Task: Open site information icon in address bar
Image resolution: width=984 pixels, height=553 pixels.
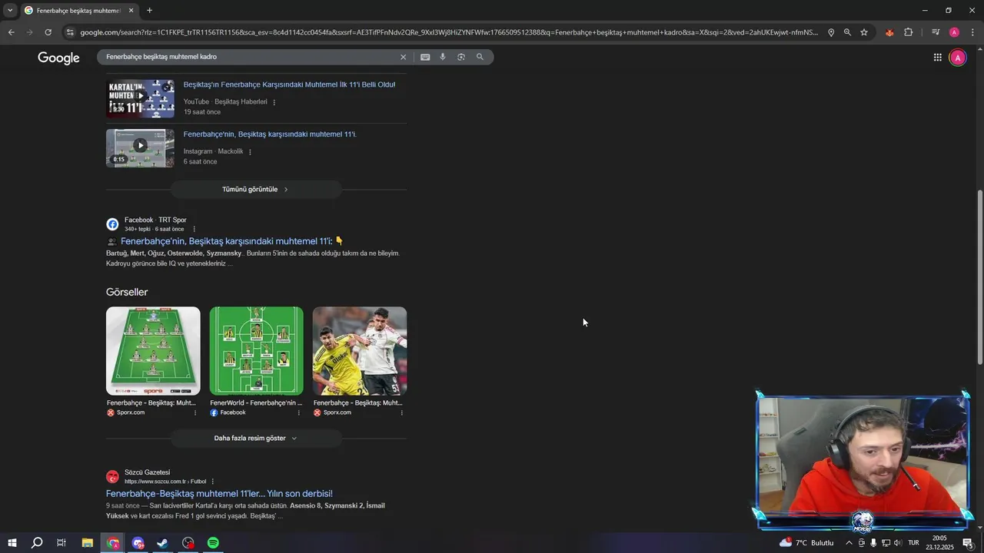Action: pos(70,32)
